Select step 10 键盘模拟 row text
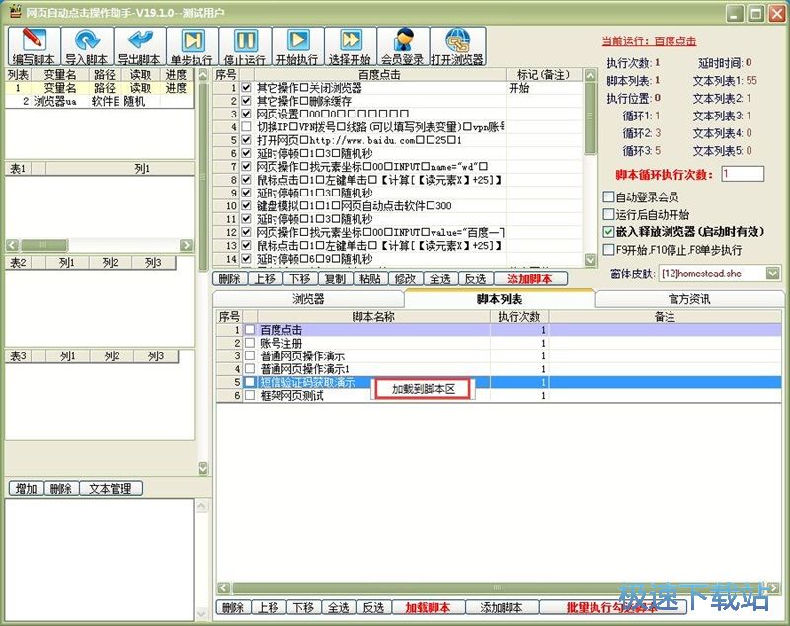The height and width of the screenshot is (626, 790). [x=355, y=205]
